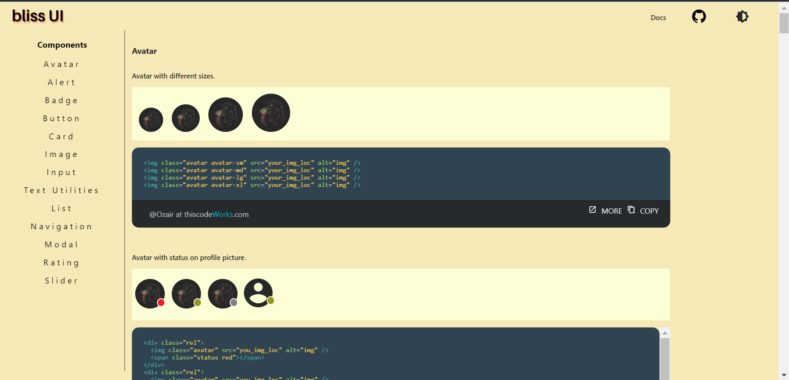The image size is (789, 380).
Task: Navigate to the Input component
Action: (x=62, y=173)
